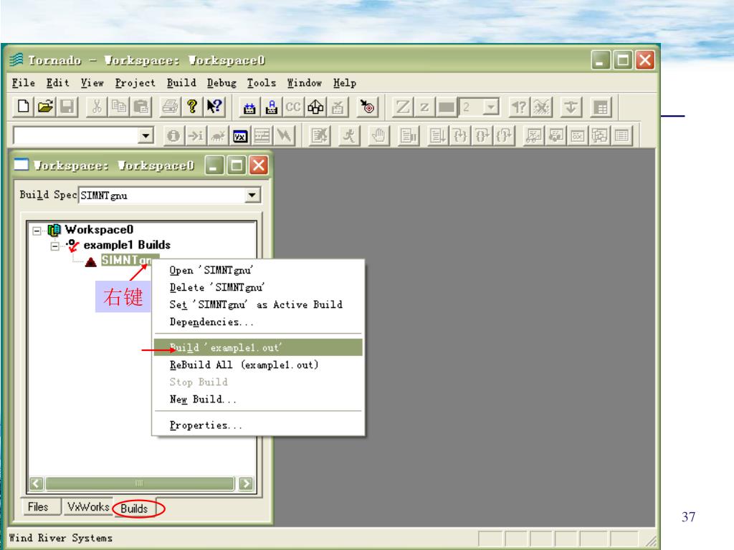Click the CC toolbar icon
This screenshot has height=550, width=734.
pos(293,107)
